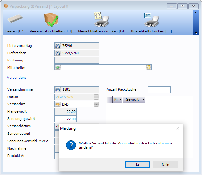
Task: Open the Nr column filter dropdown
Action: 120,100
